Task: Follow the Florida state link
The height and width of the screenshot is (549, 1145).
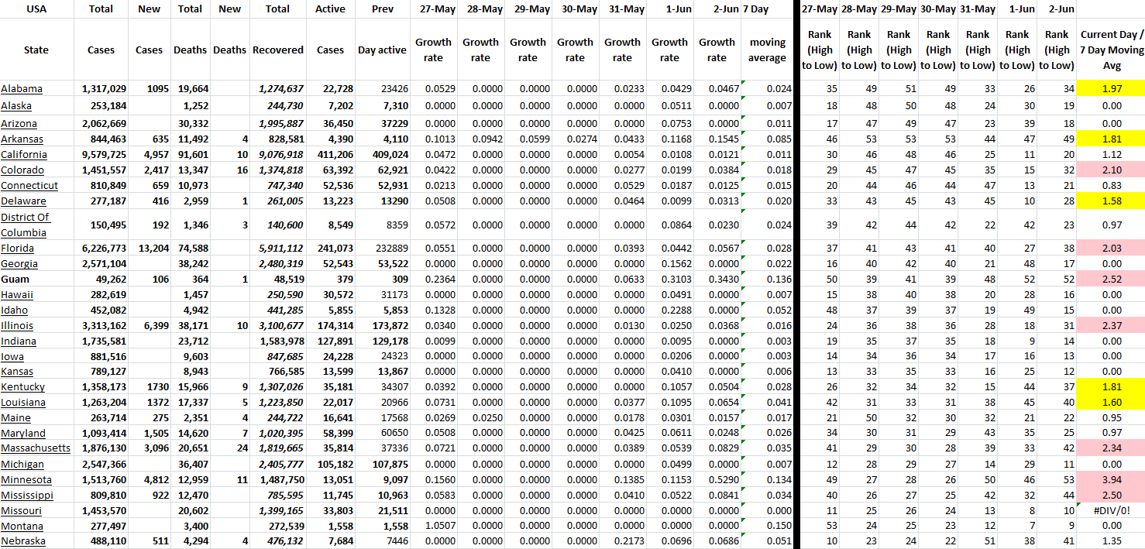Action: pos(17,248)
